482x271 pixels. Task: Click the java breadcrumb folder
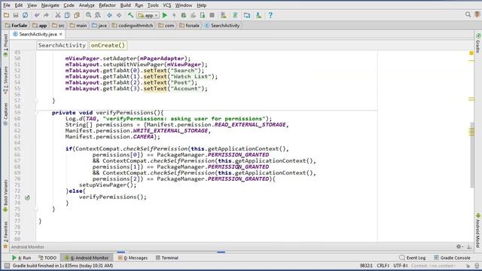coord(99,26)
